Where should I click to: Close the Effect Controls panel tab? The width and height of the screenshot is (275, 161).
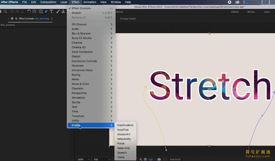8,18
